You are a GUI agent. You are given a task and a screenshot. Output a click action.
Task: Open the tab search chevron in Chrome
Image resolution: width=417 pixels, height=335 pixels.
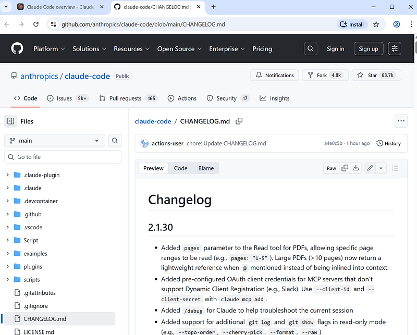click(6, 7)
